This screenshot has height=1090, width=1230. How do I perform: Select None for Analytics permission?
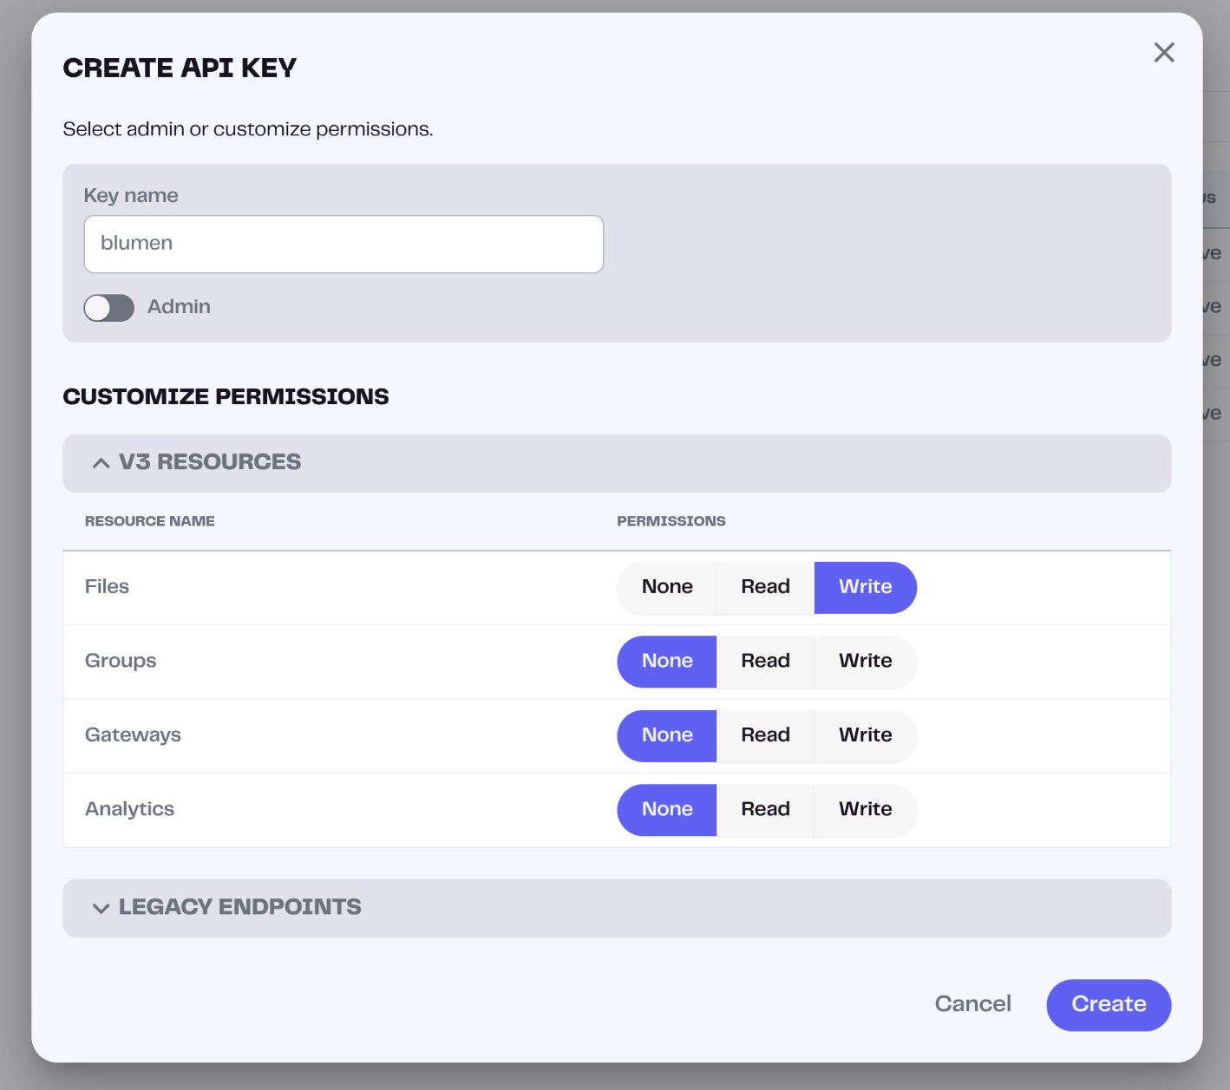coord(667,810)
